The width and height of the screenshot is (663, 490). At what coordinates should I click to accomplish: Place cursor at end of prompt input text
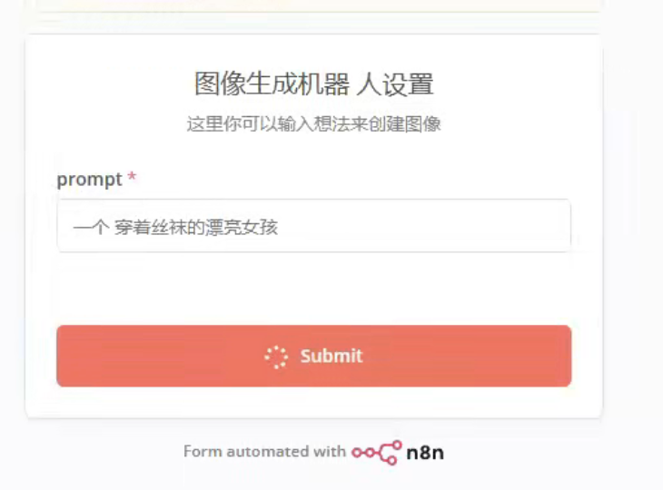[280, 227]
